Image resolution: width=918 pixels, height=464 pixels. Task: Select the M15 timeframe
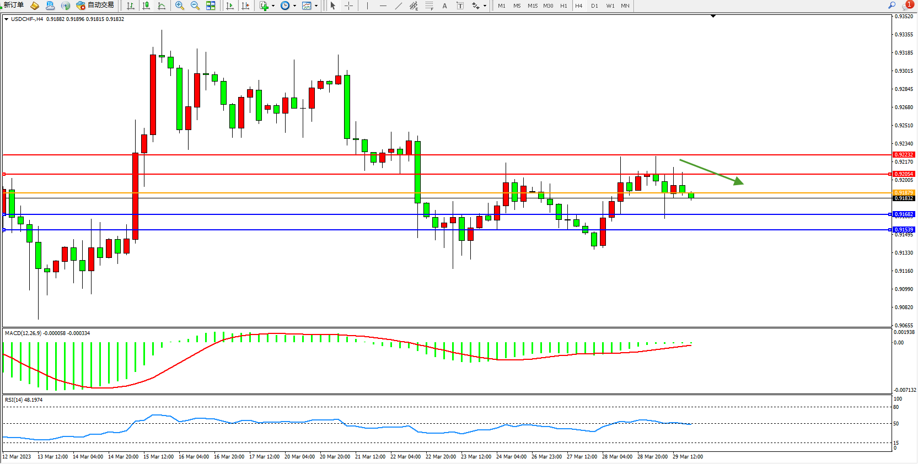click(532, 6)
